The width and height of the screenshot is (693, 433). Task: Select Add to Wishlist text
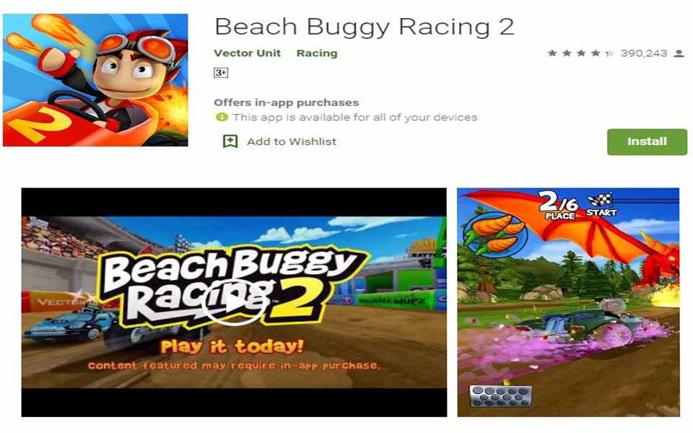292,141
